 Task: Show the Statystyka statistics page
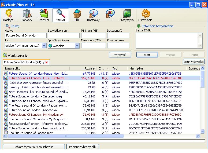[127, 15]
